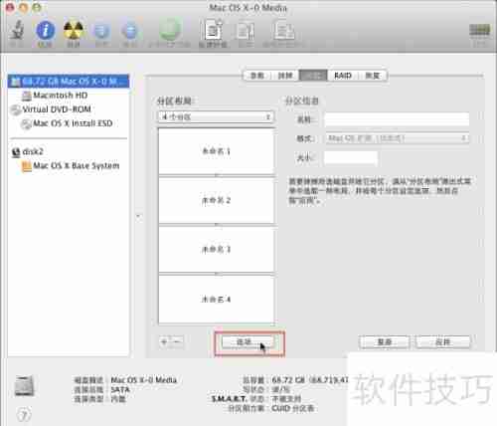The height and width of the screenshot is (426, 497).
Task: Select Mac OS X Base System volume
Action: (x=77, y=166)
